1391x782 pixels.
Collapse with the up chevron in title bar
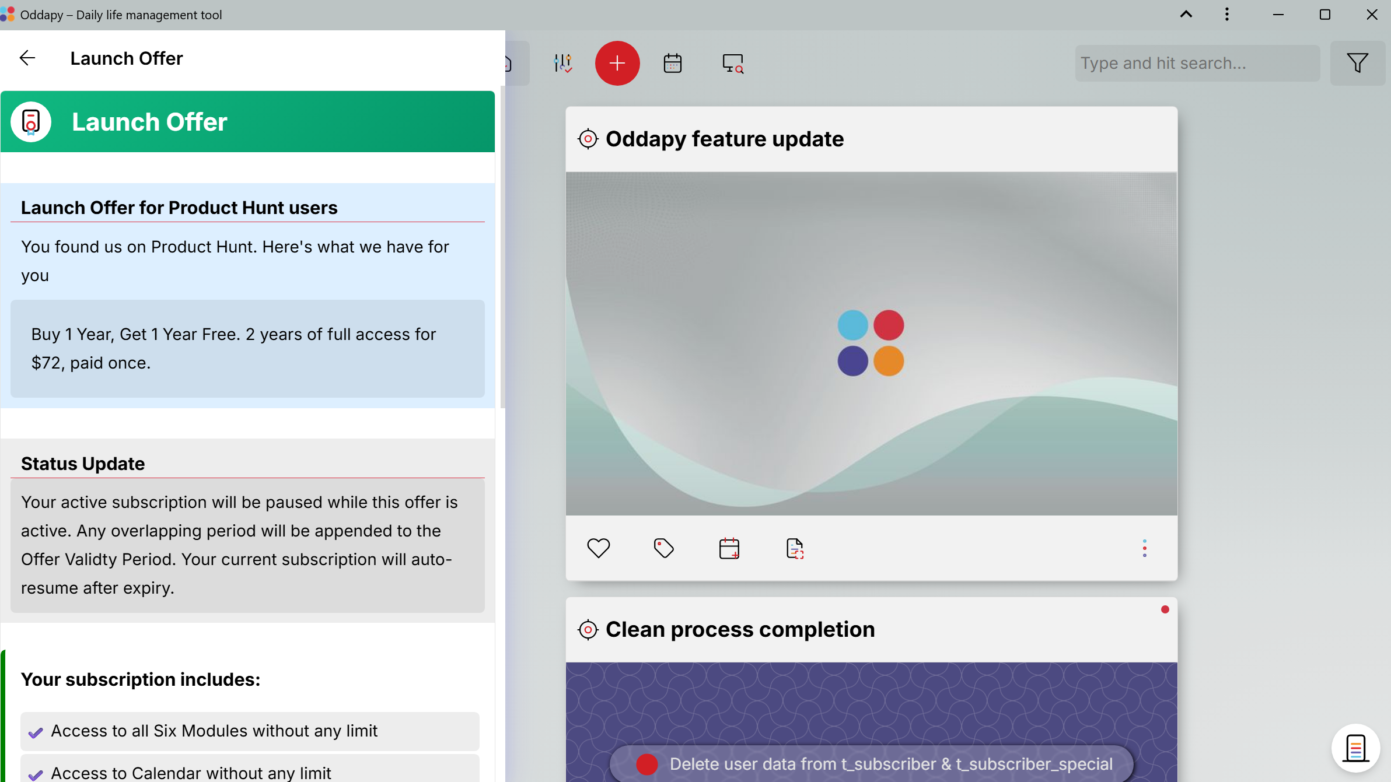coord(1186,15)
